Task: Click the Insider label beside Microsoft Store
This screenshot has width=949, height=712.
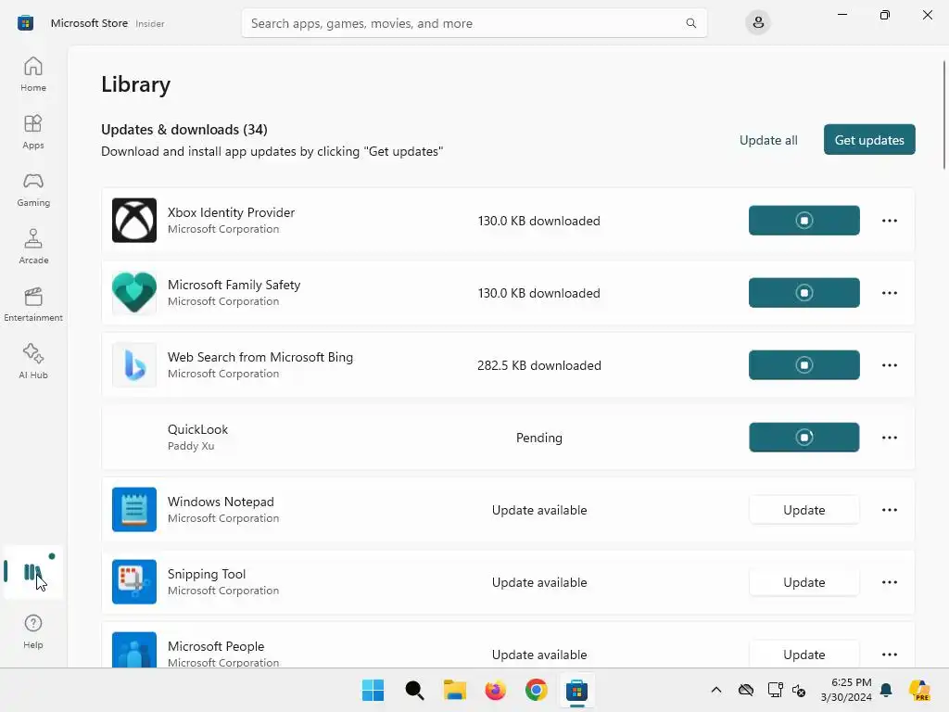Action: pos(150,23)
